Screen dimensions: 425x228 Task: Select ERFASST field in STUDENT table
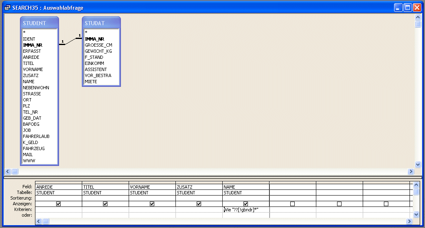tap(40, 51)
